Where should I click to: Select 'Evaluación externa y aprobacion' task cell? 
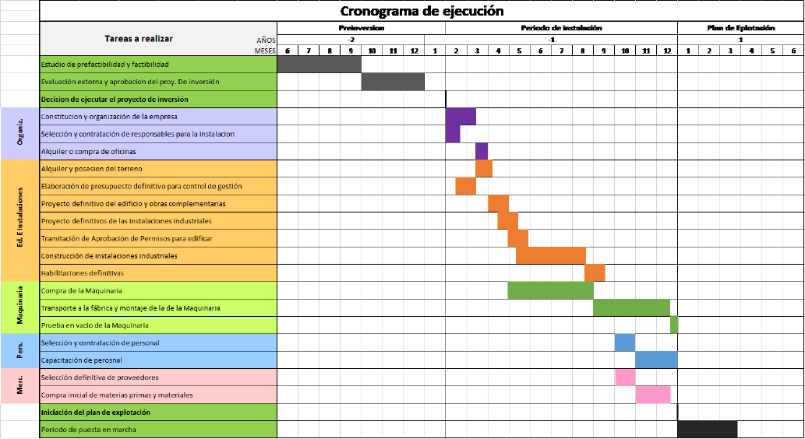point(158,82)
